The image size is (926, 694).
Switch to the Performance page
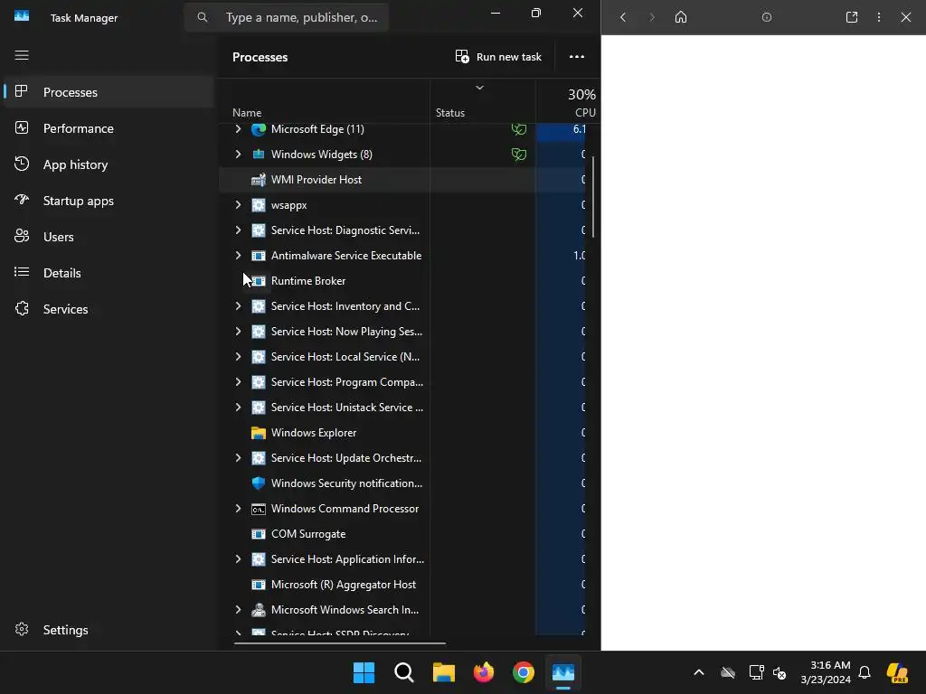point(109,128)
